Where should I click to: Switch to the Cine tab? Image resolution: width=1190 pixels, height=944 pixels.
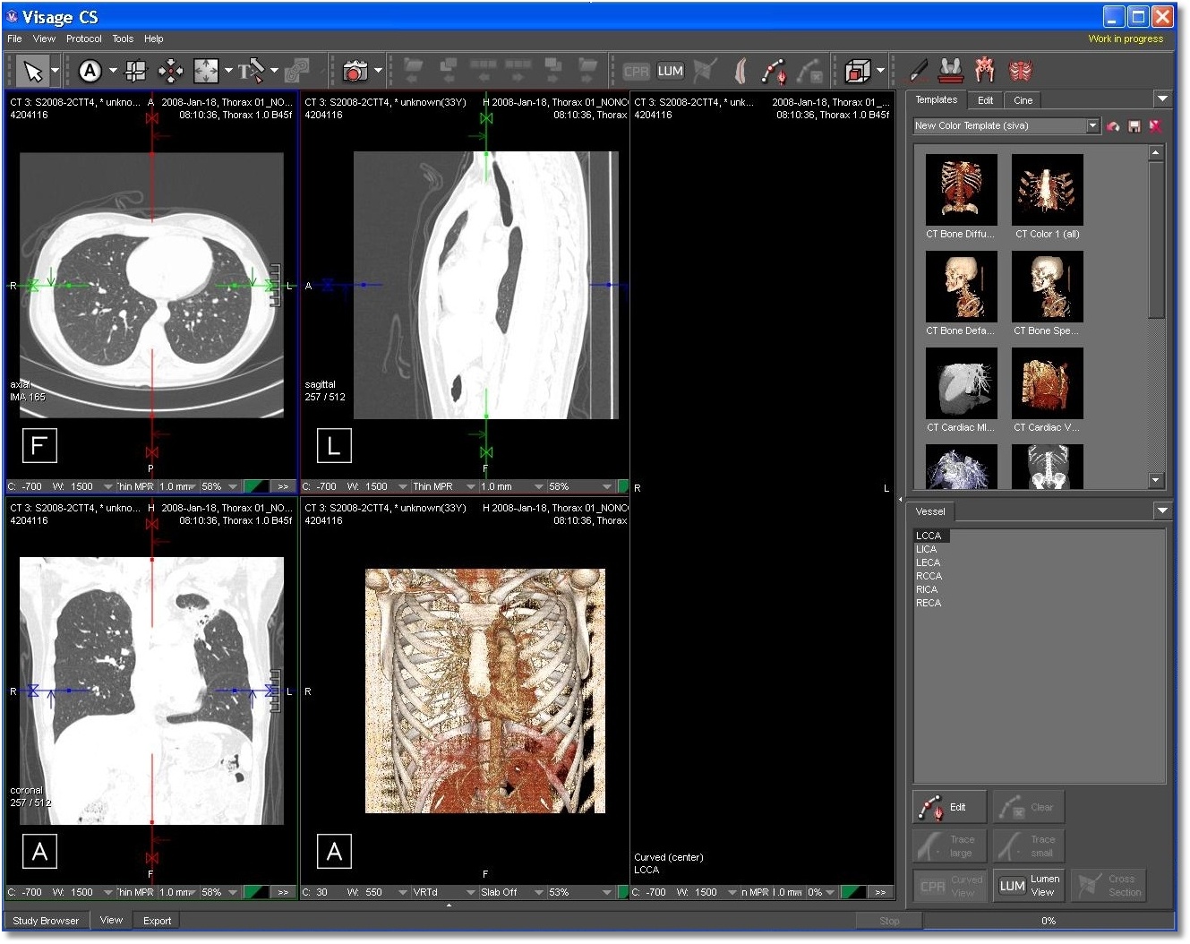pyautogui.click(x=1023, y=100)
